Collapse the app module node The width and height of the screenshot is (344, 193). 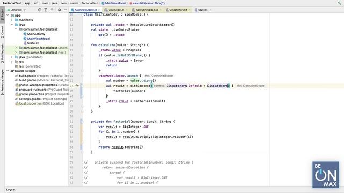tap(8, 16)
